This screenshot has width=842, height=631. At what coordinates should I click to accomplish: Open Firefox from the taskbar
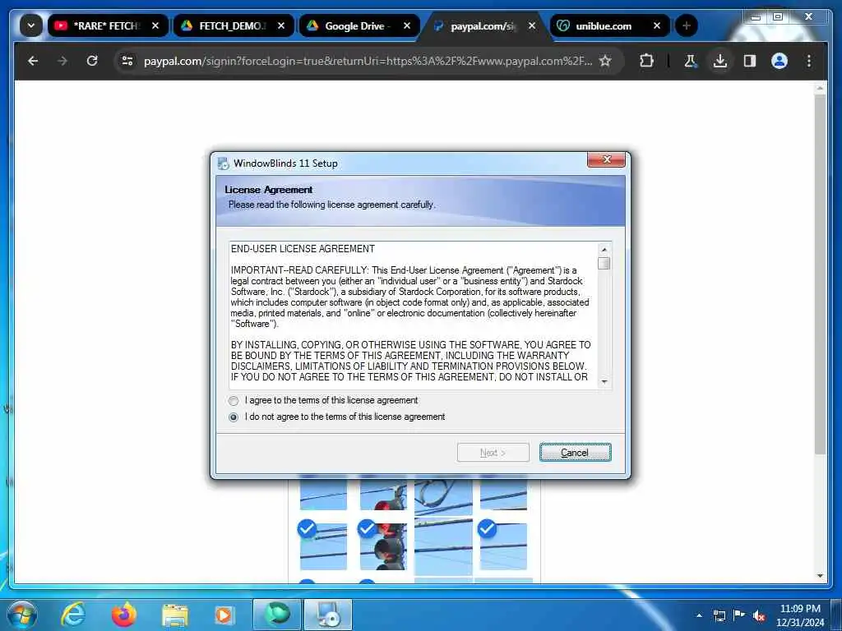pyautogui.click(x=124, y=615)
